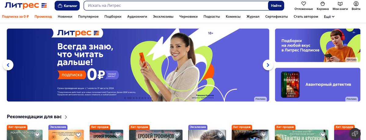
Task: Click the Искать на Литрес search field
Action: (176, 6)
